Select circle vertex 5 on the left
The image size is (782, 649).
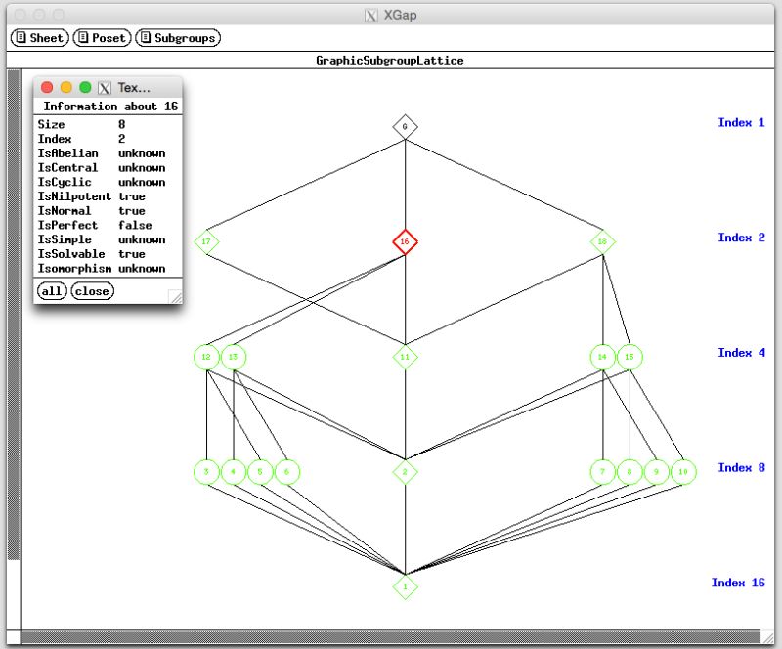point(259,472)
